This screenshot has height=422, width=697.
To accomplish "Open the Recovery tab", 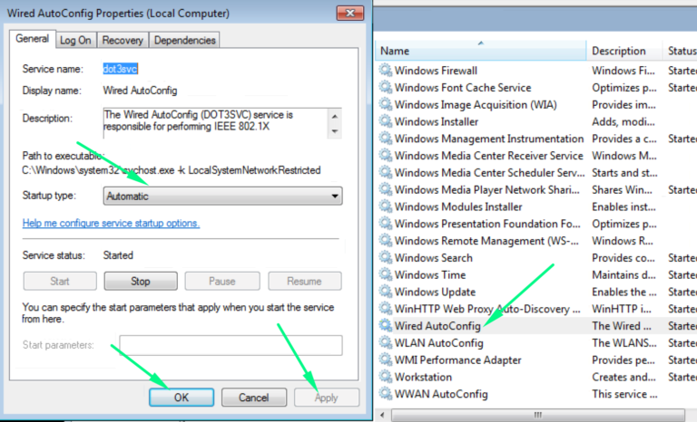I will [123, 40].
